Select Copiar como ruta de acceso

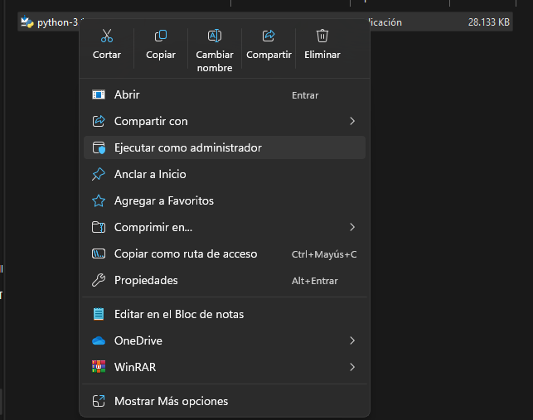pos(186,253)
